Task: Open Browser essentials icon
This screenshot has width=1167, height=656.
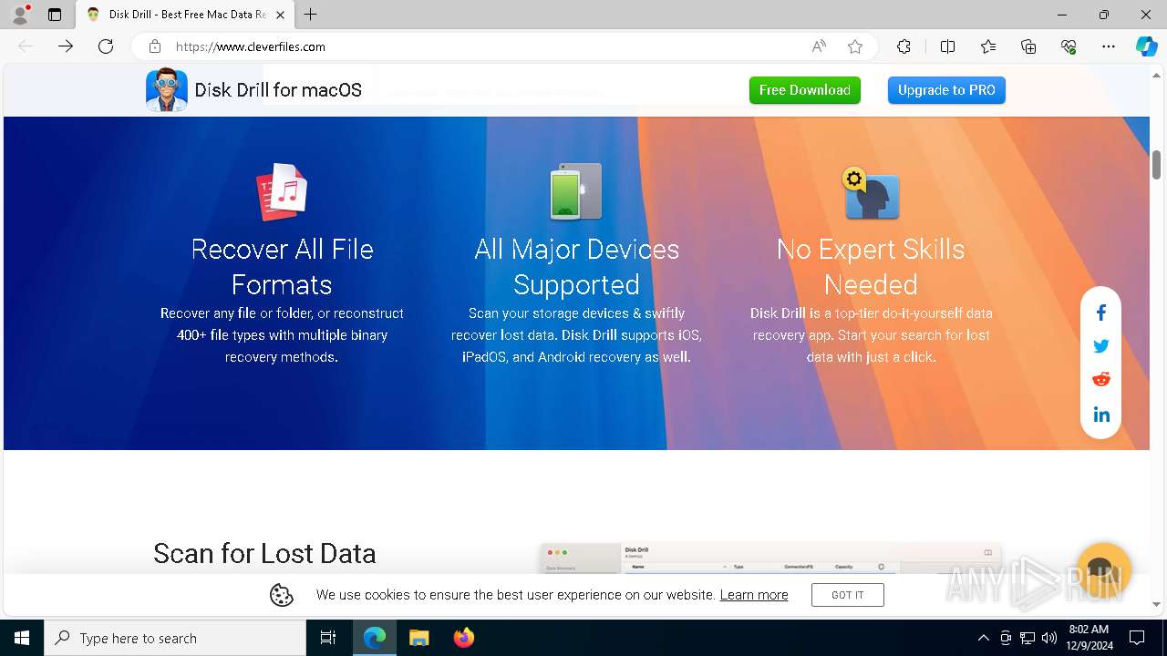Action: 1069,46
